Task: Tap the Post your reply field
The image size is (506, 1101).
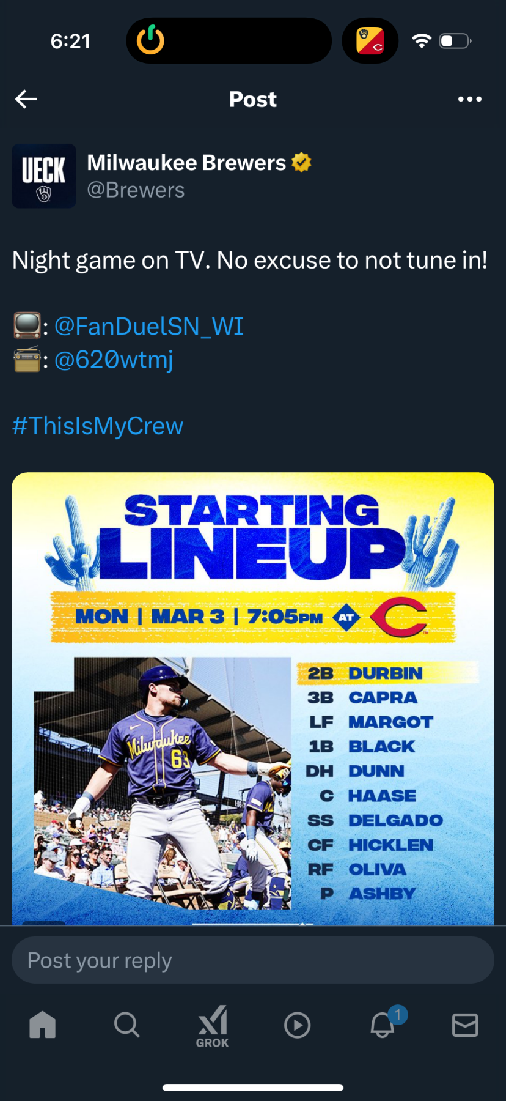Action: [x=253, y=960]
